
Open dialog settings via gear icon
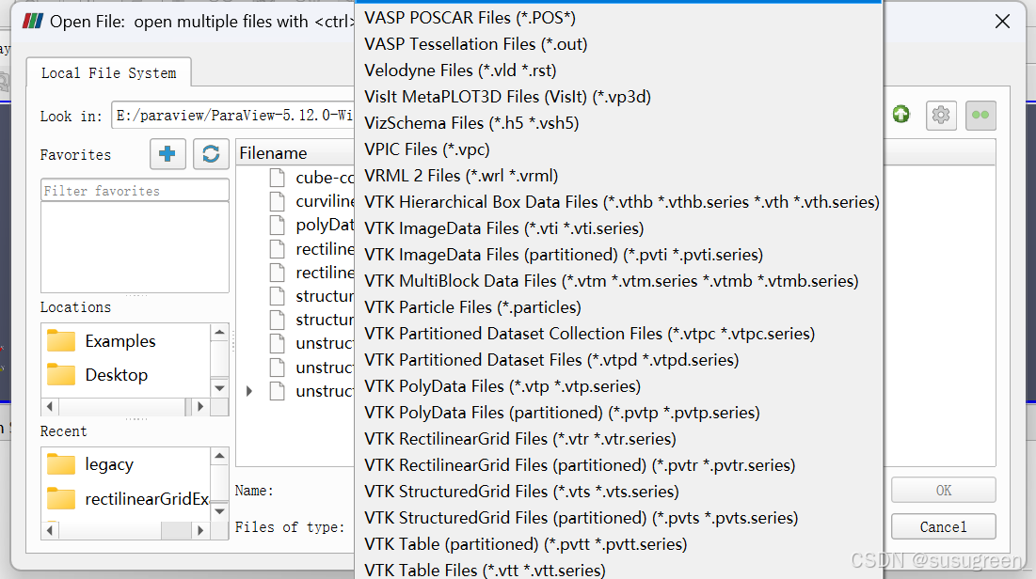click(x=941, y=115)
